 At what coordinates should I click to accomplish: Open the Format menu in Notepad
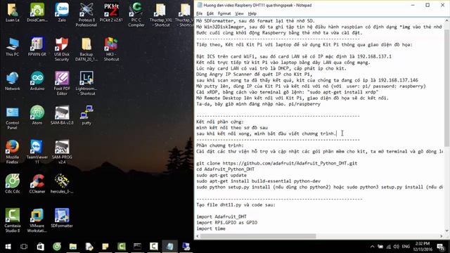click(x=224, y=13)
